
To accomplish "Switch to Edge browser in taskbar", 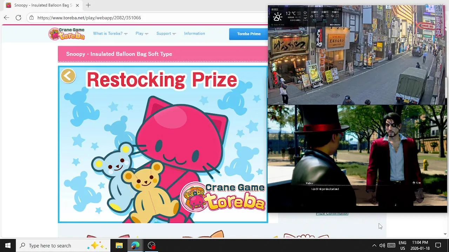I will point(135,245).
